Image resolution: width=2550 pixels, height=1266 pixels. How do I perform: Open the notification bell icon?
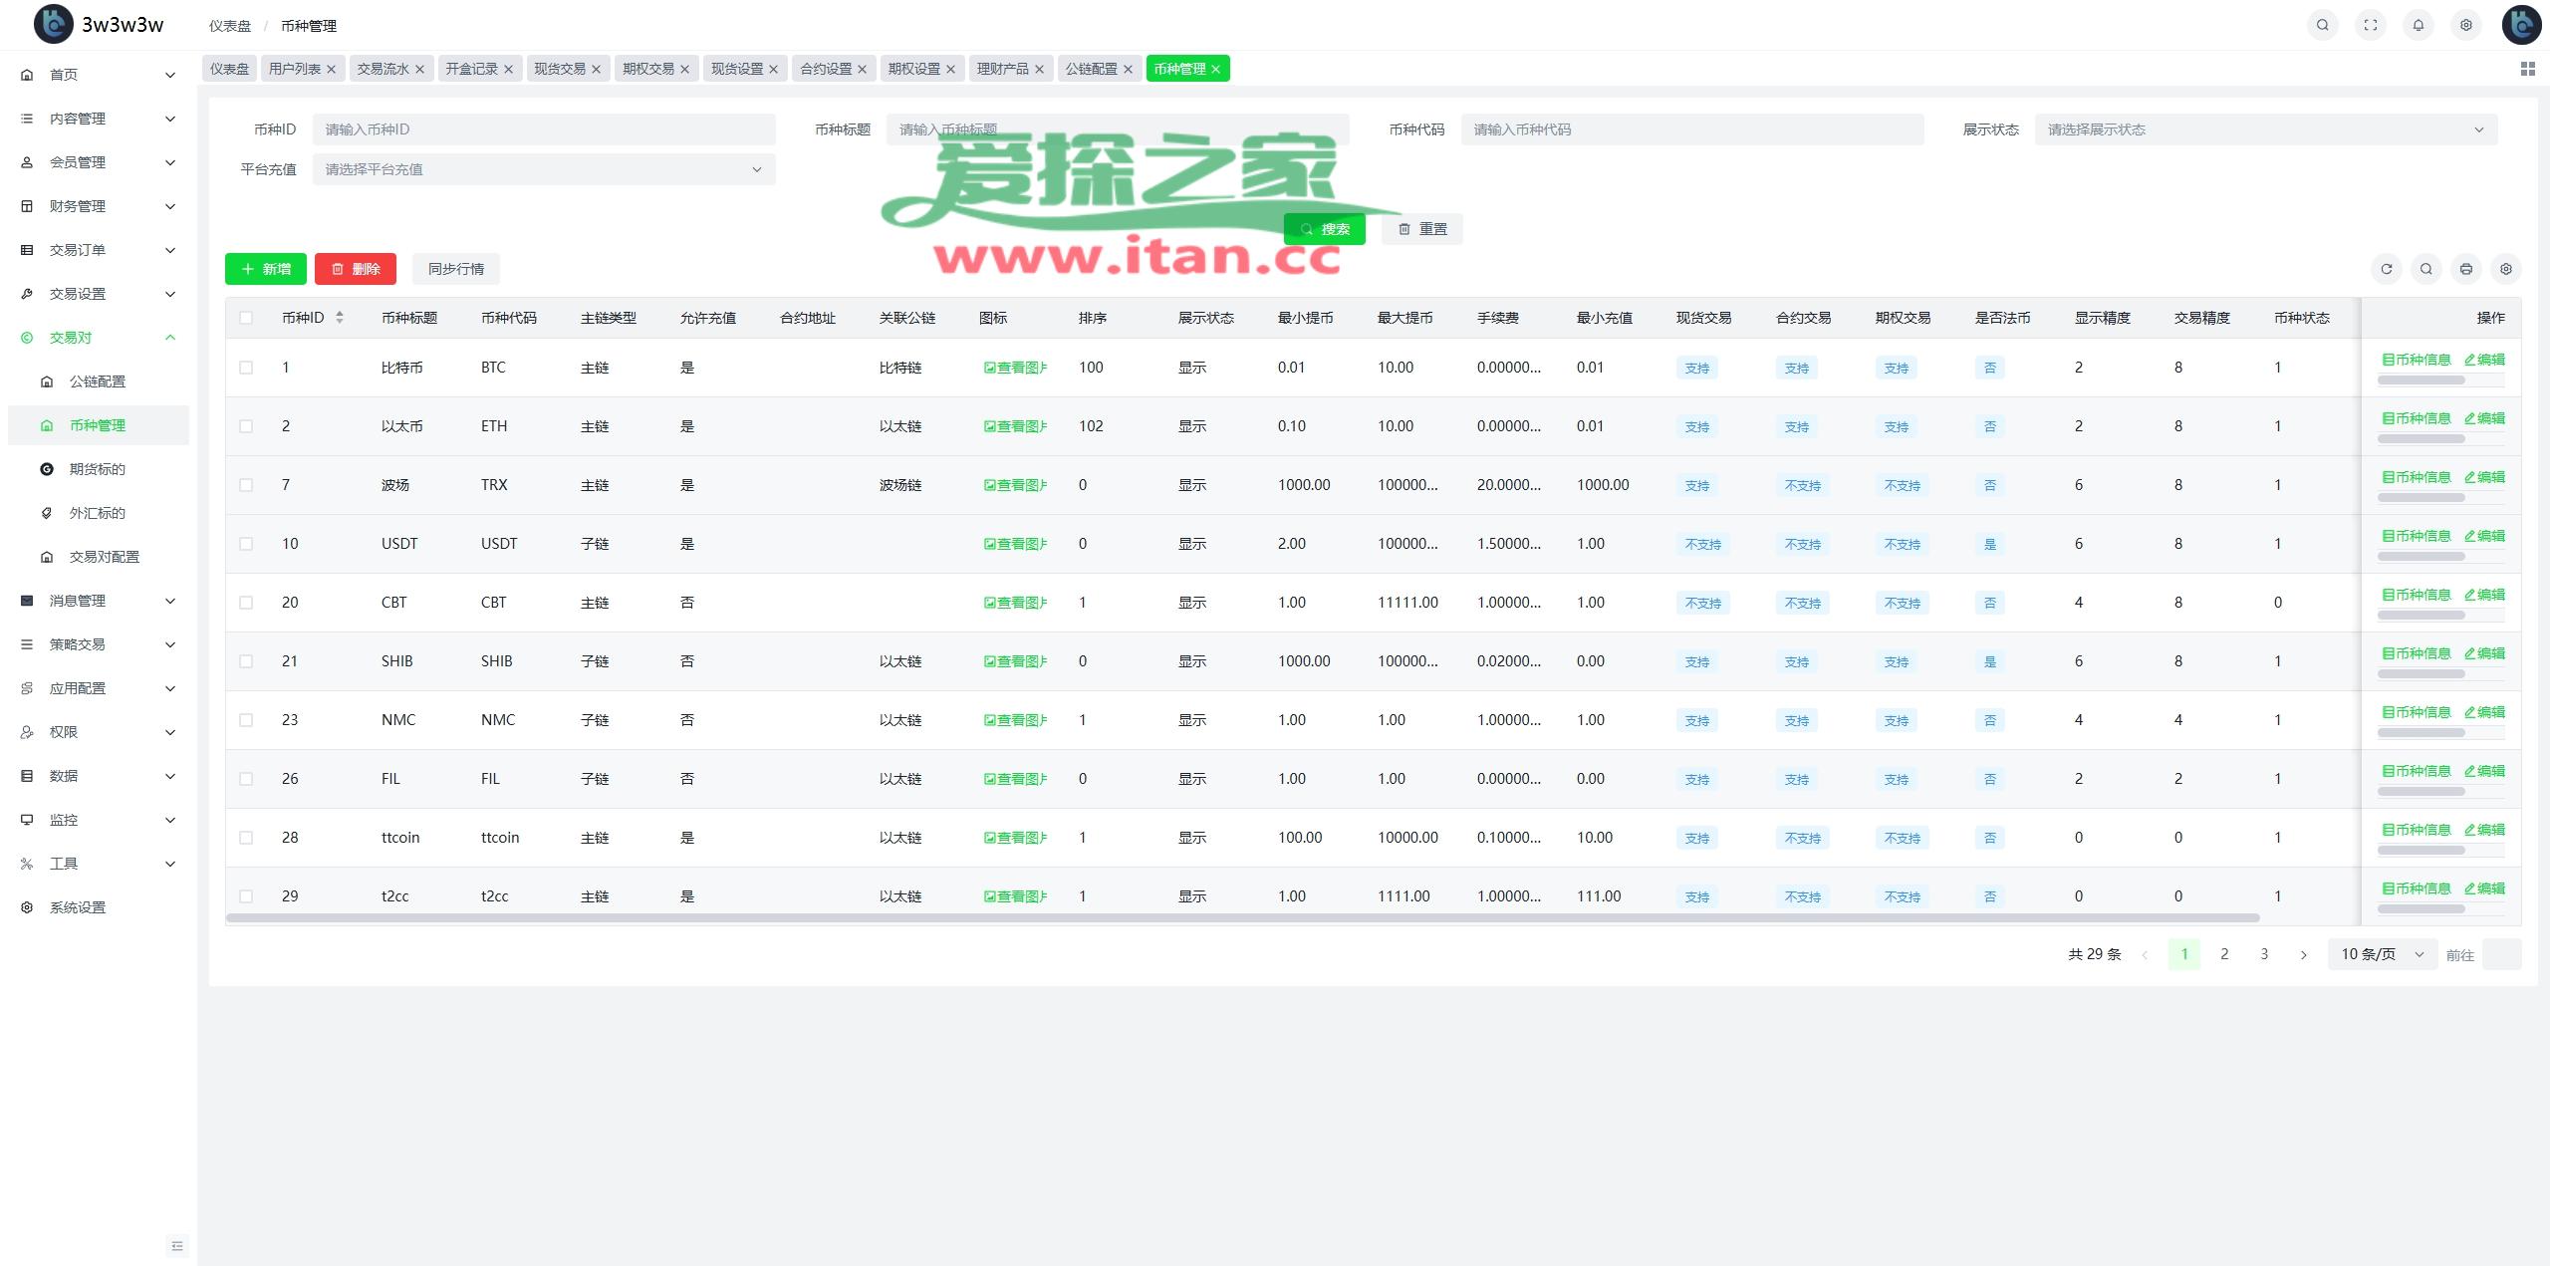(x=2418, y=26)
